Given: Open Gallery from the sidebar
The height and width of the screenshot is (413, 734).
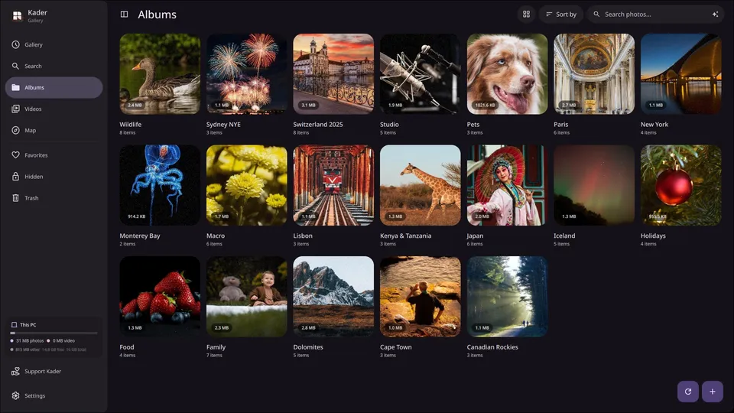Looking at the screenshot, I should tap(54, 44).
